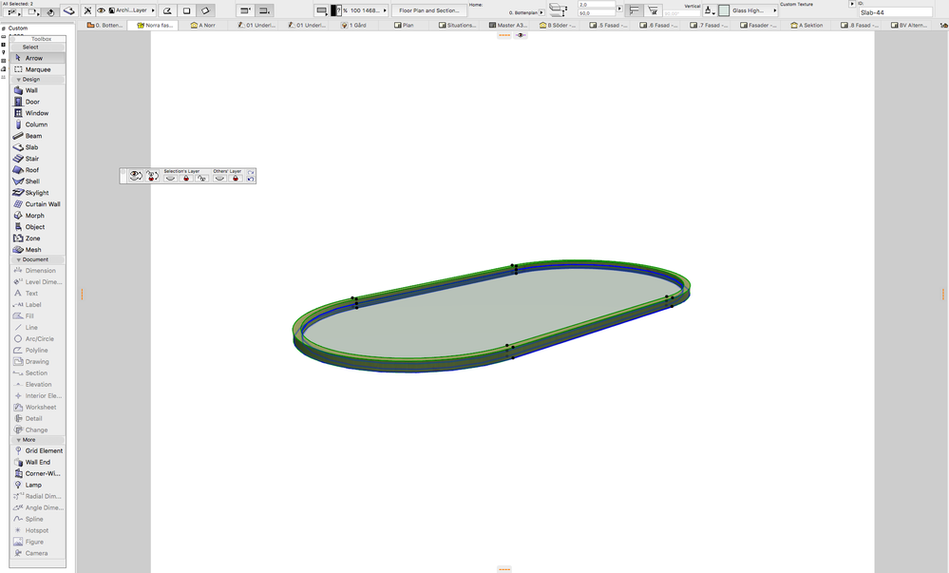The height and width of the screenshot is (573, 949).
Task: Toggle the perpendicular edge angle option
Action: (x=634, y=10)
